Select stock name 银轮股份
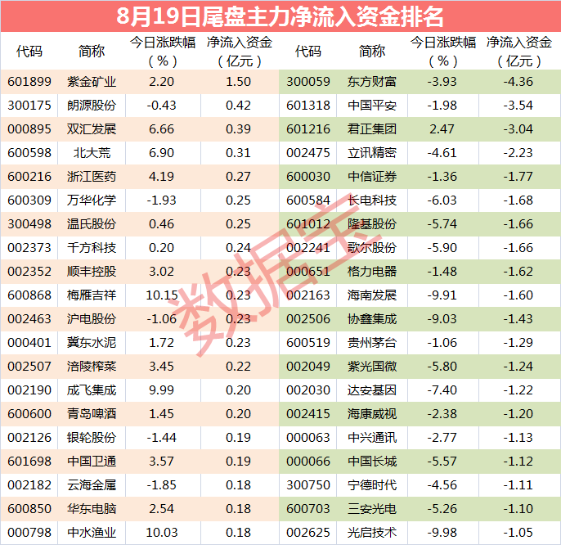Image resolution: width=561 pixels, height=545 pixels. pyautogui.click(x=92, y=438)
